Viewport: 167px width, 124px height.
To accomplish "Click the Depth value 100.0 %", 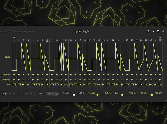I will (x=159, y=93).
